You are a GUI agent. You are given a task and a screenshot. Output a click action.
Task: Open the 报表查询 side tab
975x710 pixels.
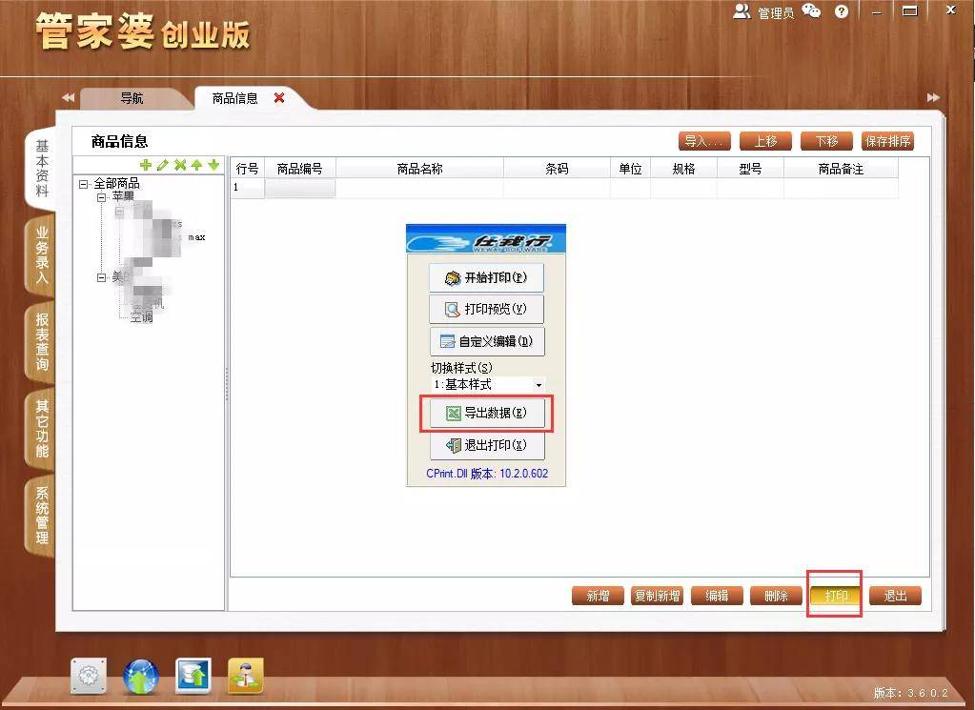(x=42, y=342)
